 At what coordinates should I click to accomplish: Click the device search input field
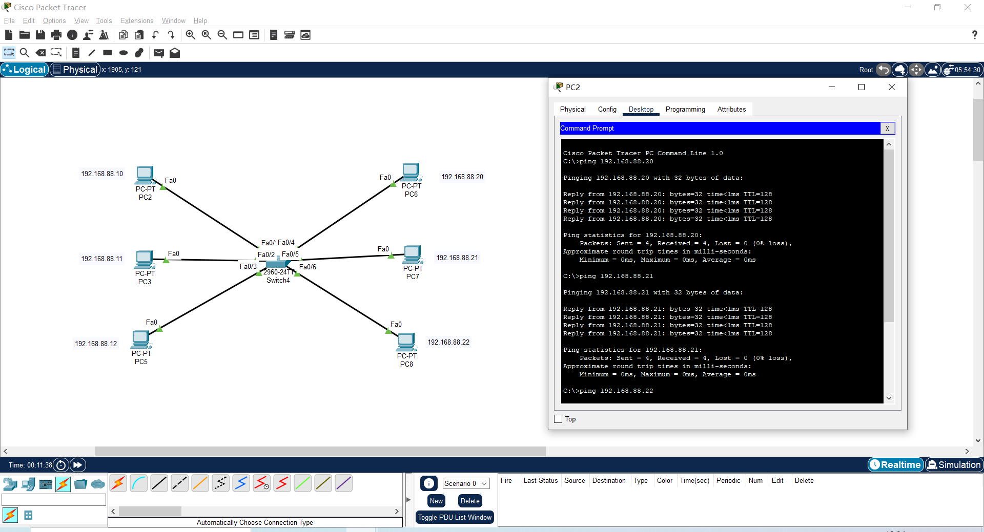point(54,500)
